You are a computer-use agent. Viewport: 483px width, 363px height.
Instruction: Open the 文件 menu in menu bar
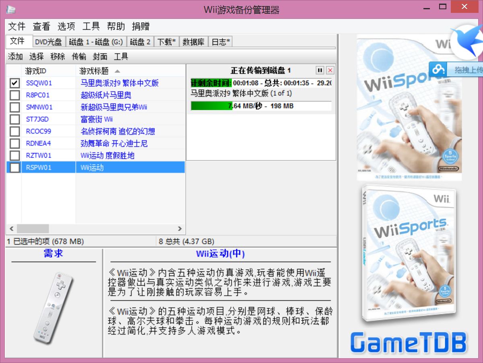pos(17,27)
